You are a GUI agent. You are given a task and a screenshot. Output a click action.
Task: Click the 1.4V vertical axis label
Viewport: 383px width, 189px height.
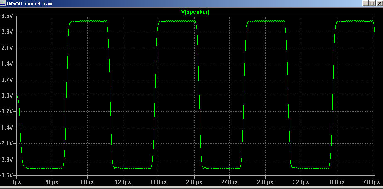7,64
